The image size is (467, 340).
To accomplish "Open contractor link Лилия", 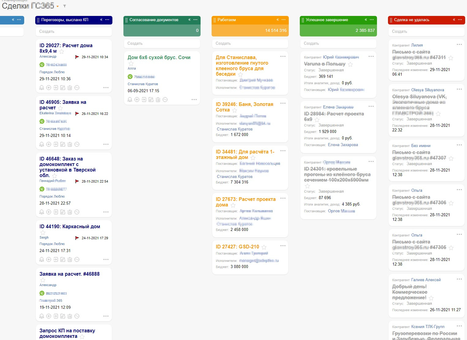I will click(417, 45).
